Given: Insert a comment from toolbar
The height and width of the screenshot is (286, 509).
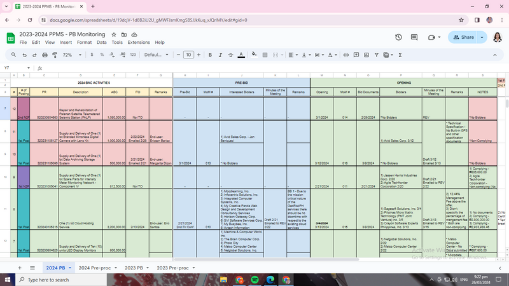Looking at the screenshot, I should (356, 55).
